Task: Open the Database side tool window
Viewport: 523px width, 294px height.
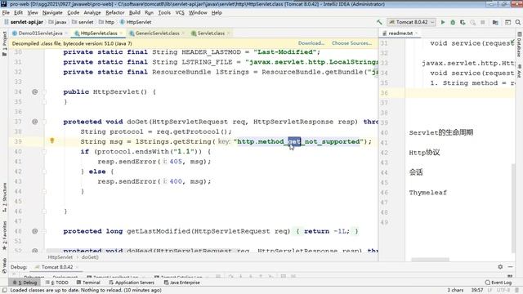Action: (519, 44)
